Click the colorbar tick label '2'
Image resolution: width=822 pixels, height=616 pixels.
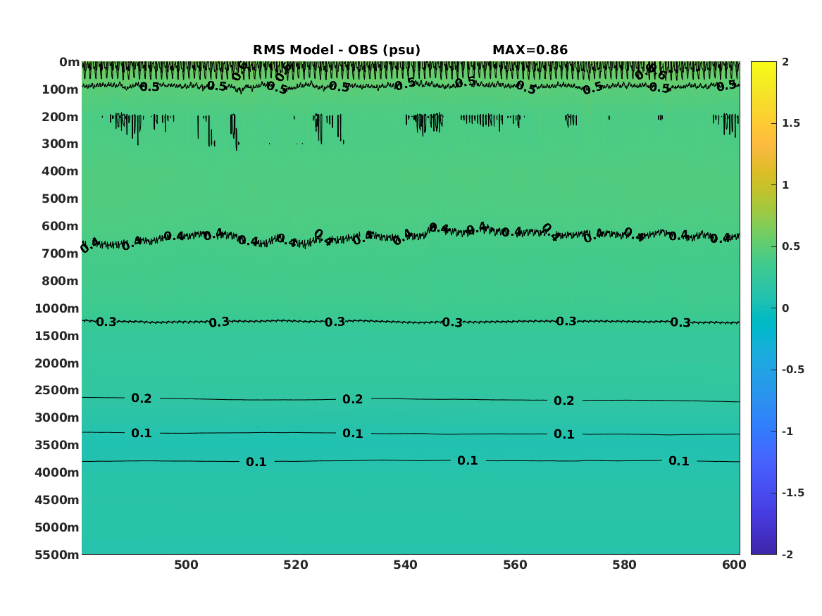[785, 62]
